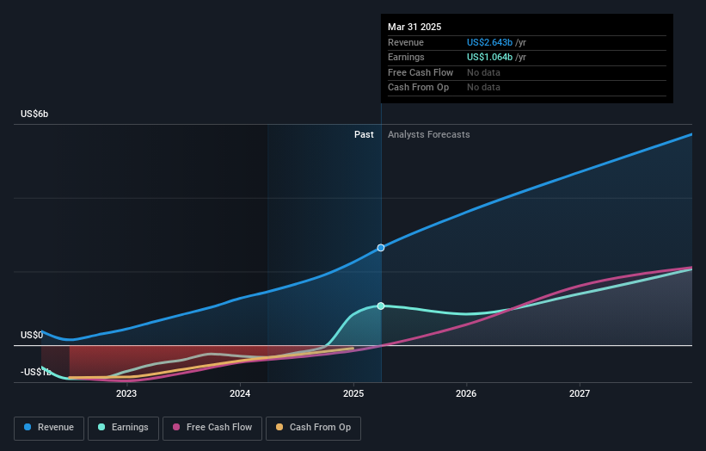The height and width of the screenshot is (451, 706).
Task: Toggle the Revenue legend button
Action: (49, 428)
